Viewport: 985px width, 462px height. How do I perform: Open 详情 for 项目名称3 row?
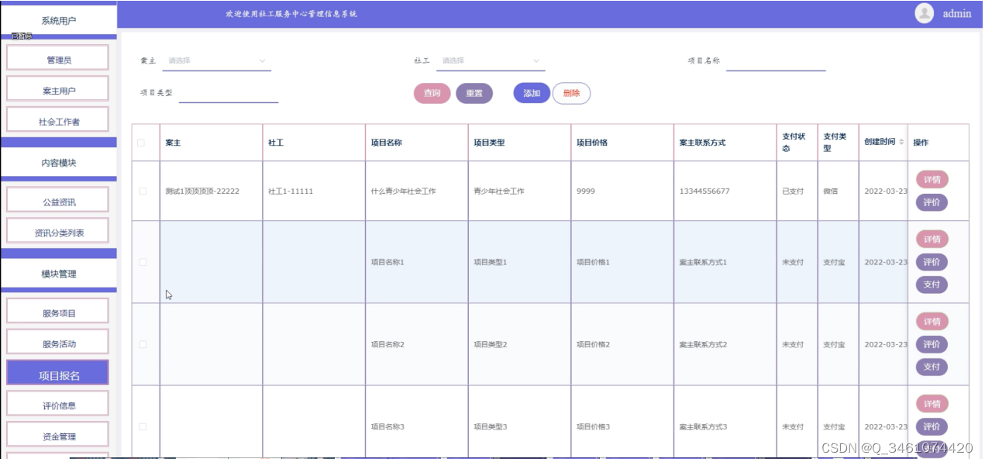coord(932,404)
